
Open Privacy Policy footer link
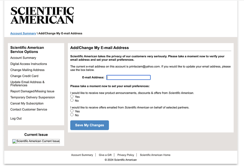(x=126, y=155)
